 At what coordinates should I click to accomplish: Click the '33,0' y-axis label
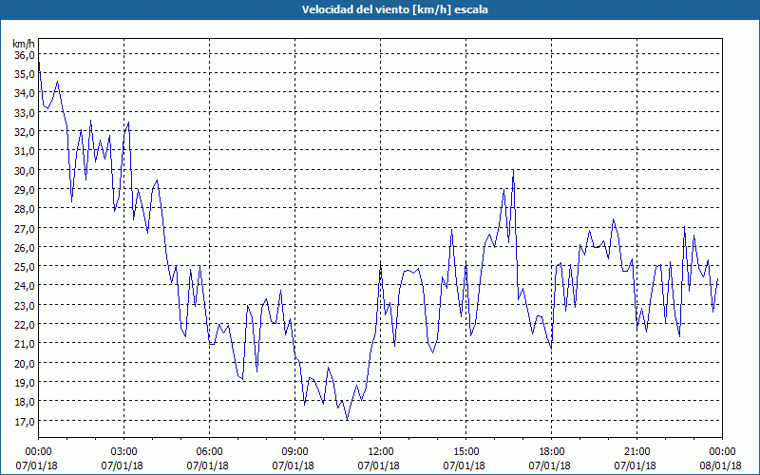click(x=25, y=113)
